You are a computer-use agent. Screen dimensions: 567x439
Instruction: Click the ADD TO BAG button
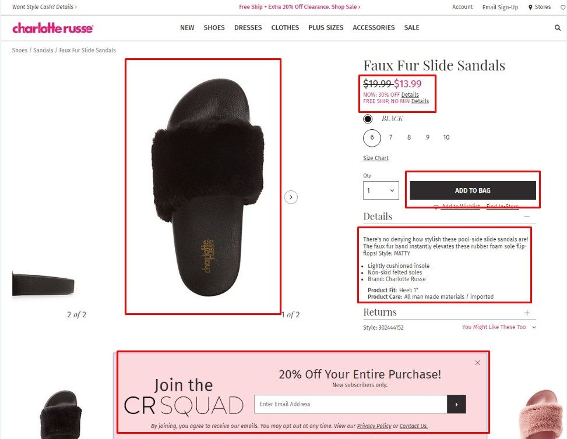[473, 190]
